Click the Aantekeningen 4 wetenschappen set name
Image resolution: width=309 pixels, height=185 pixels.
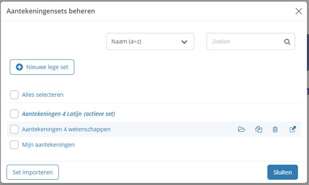click(x=66, y=129)
